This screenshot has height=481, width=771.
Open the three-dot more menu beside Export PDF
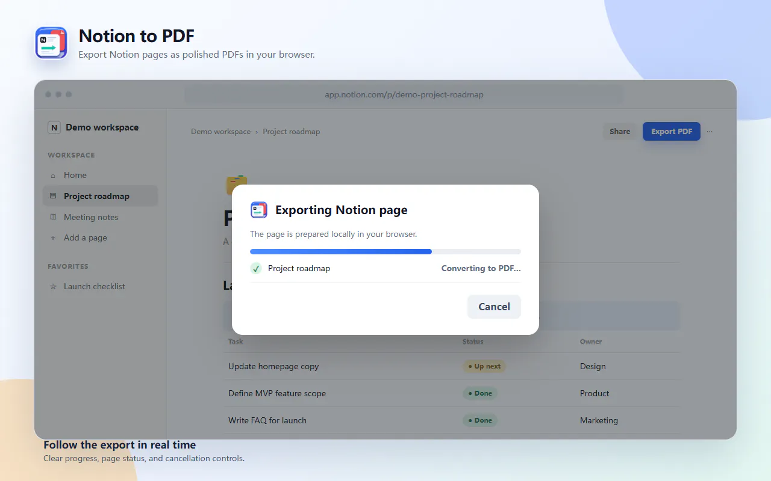[x=710, y=132]
